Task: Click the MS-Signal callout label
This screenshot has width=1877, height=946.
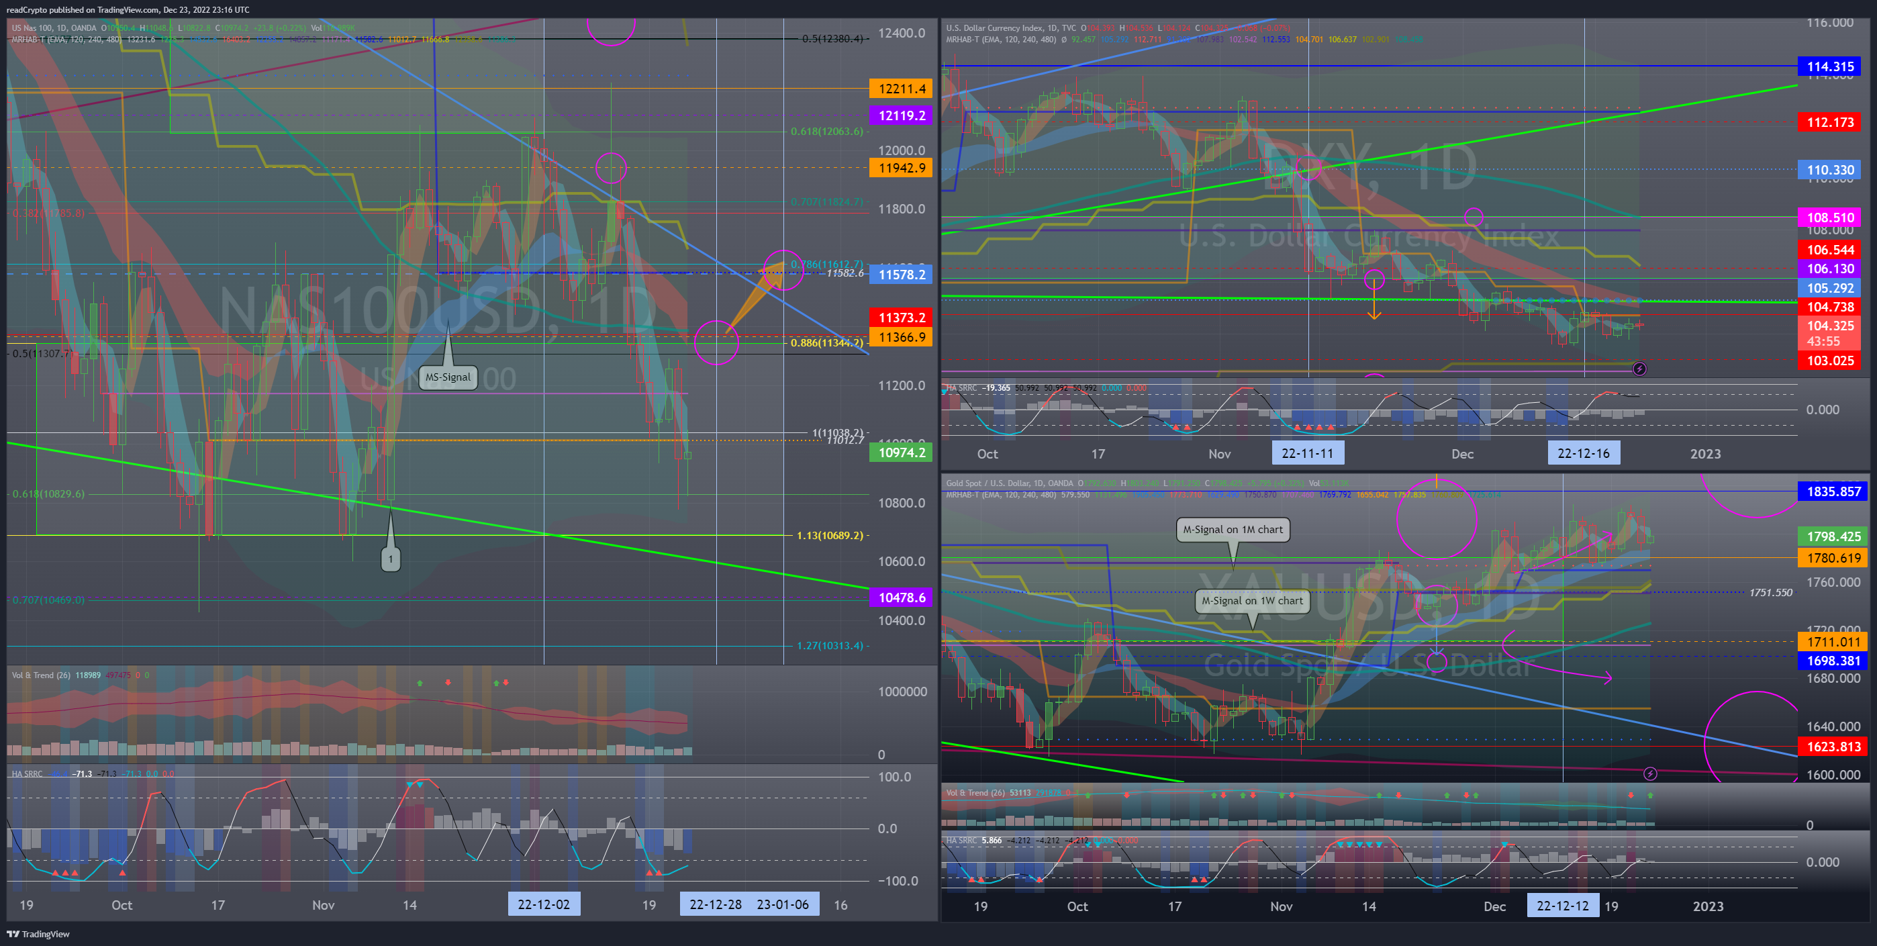Action: [448, 377]
